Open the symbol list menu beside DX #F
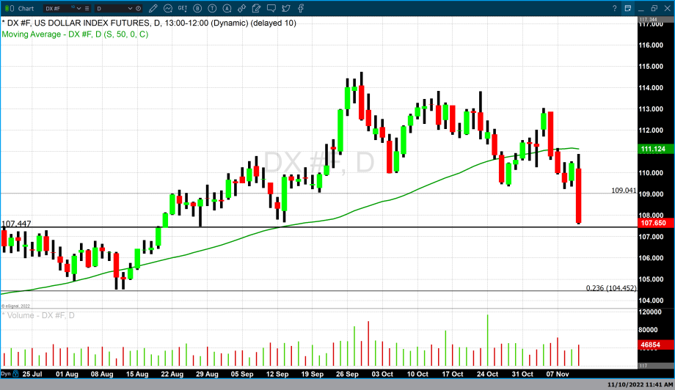Viewport: 675px width, 390px height. click(87, 8)
